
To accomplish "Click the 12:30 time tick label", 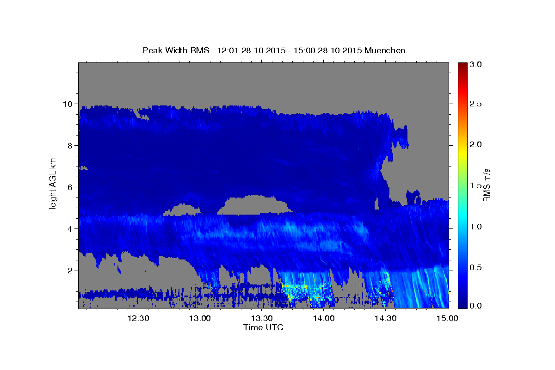I will click(138, 318).
